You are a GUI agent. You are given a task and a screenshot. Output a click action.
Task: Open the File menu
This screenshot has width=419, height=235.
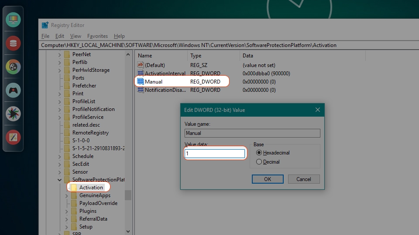[45, 36]
